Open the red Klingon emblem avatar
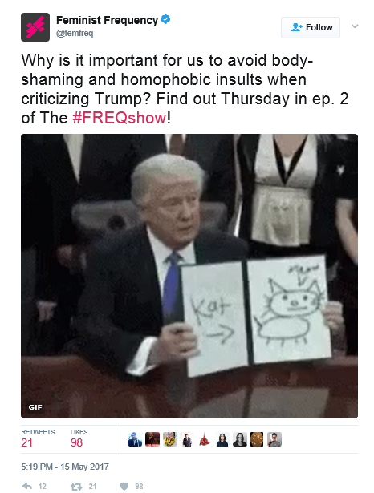The height and width of the screenshot is (493, 374). pyautogui.click(x=205, y=439)
